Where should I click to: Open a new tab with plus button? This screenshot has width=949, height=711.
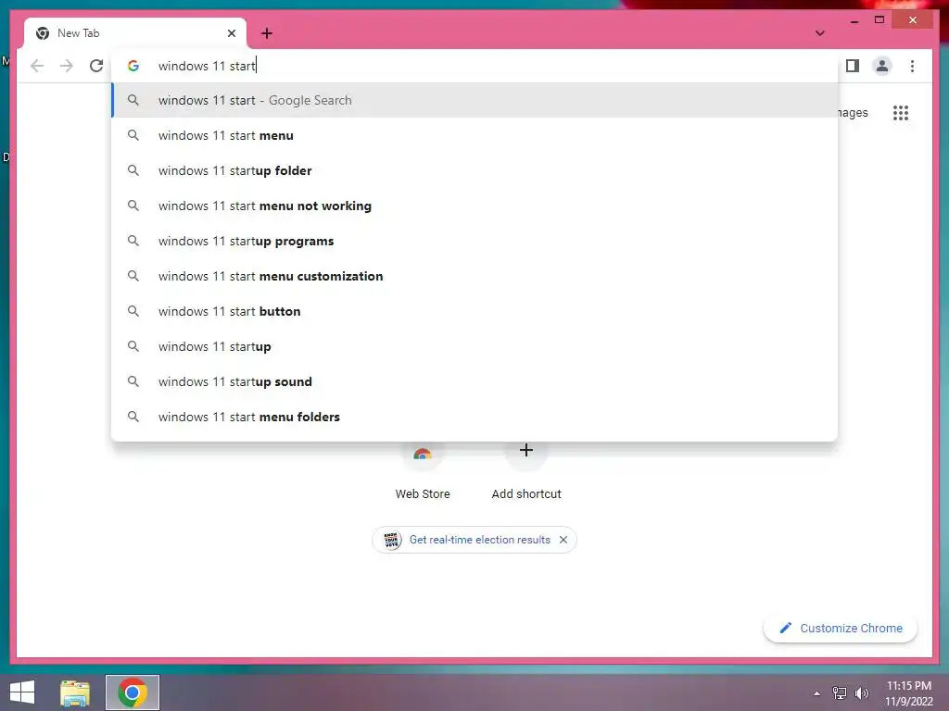[x=267, y=33]
